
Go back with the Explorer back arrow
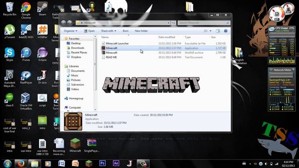click(64, 23)
